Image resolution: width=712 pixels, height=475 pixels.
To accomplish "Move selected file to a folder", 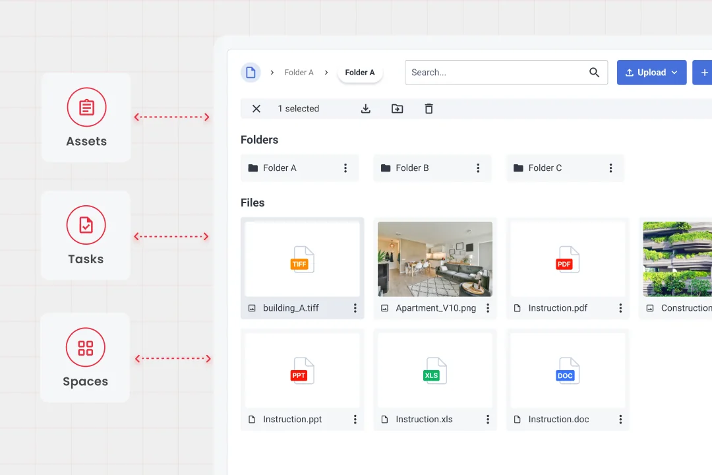I will [x=398, y=109].
